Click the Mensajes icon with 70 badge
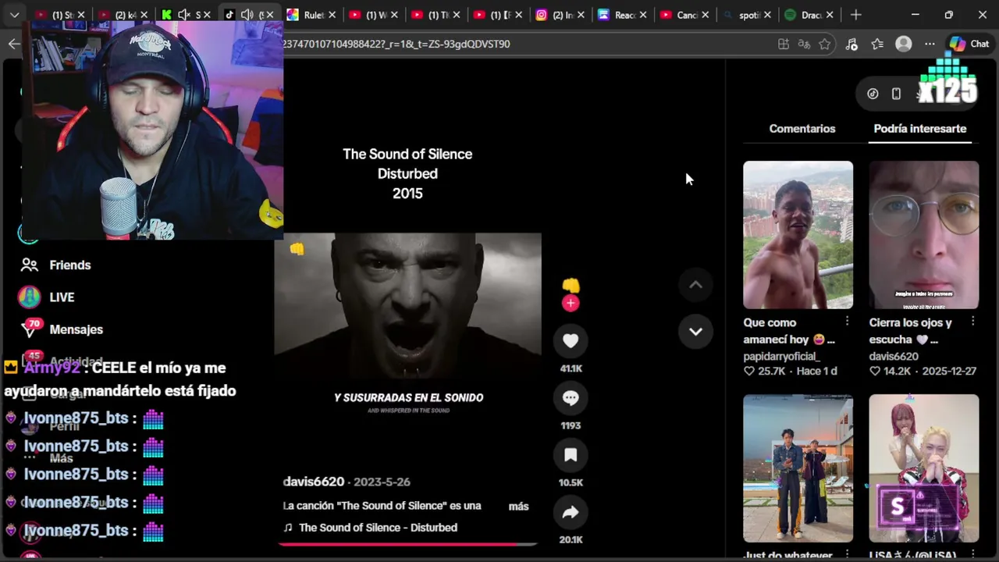This screenshot has width=999, height=562. tap(30, 328)
